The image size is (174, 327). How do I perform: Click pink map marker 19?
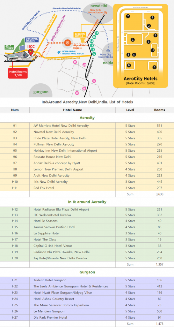(x=94, y=81)
